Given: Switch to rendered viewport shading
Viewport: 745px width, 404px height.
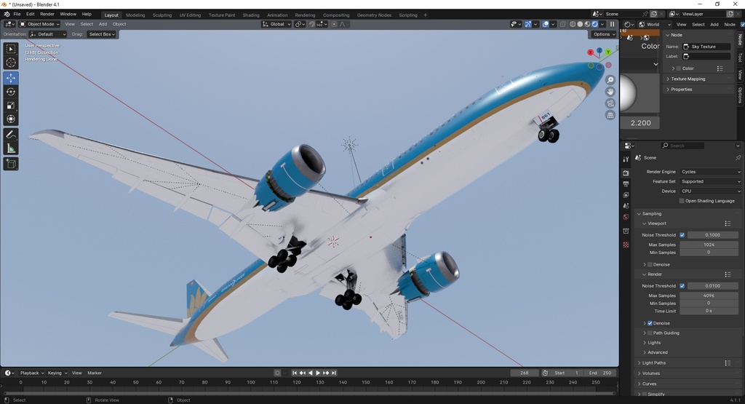Looking at the screenshot, I should coord(594,24).
